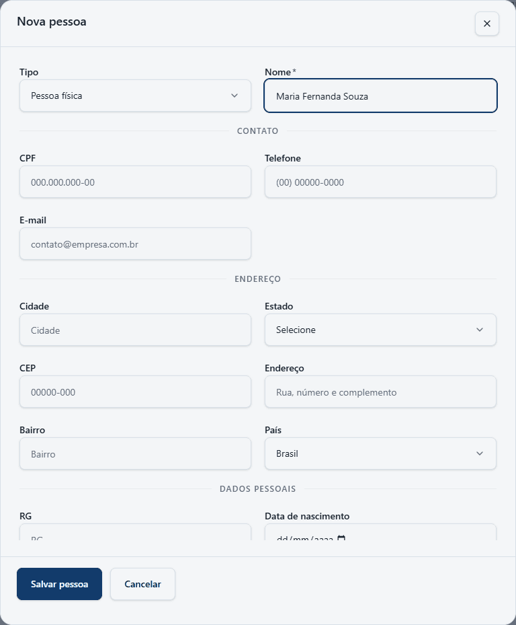Screen dimensions: 516x625
Task: Click the E-mail input field
Action: click(x=135, y=244)
